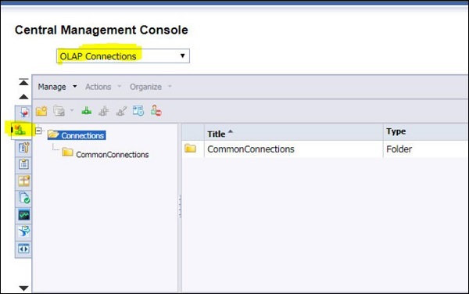
Task: Open the OLAP Connections dropdown
Action: (123, 56)
